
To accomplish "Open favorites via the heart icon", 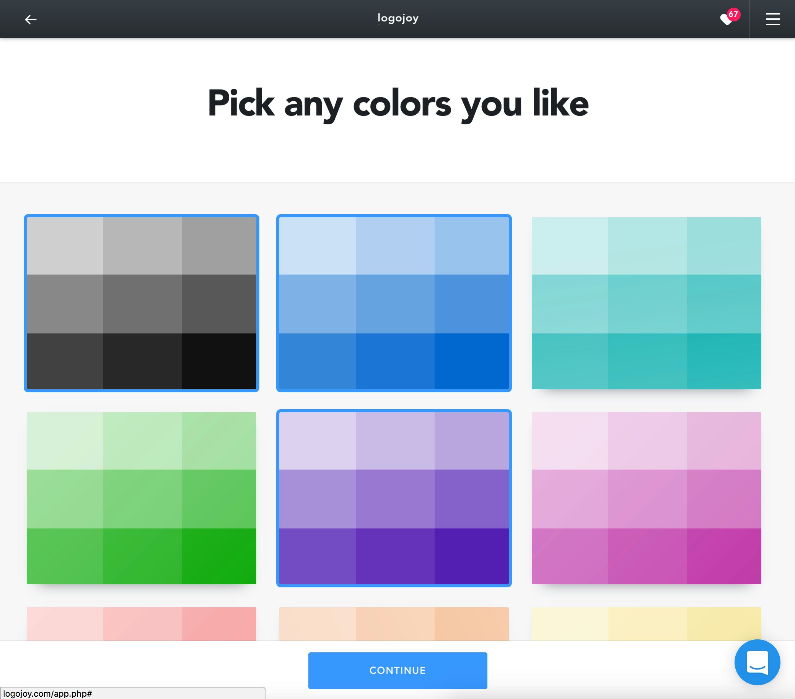I will (x=726, y=20).
